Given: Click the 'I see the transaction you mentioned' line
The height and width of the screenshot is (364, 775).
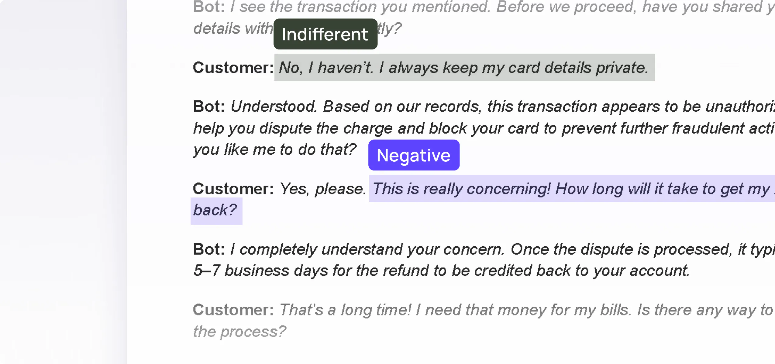Looking at the screenshot, I should tap(501, 7).
